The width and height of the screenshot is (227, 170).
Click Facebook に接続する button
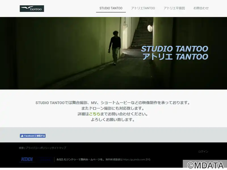(x=33, y=136)
